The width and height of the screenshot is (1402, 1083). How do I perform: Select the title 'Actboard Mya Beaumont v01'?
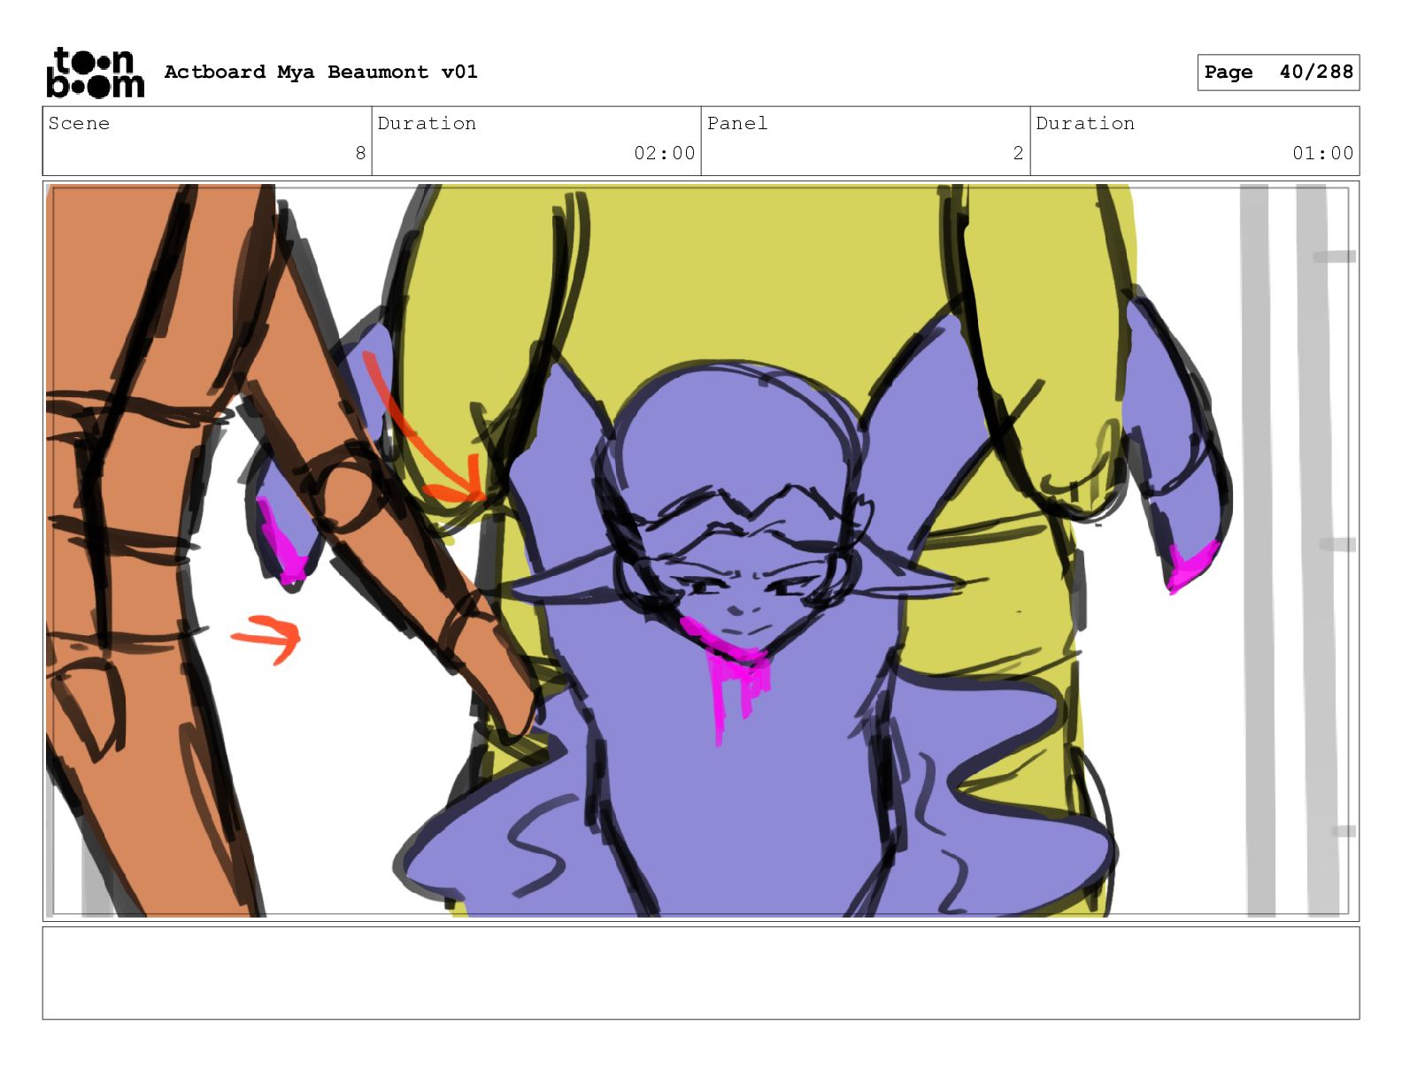tap(320, 72)
